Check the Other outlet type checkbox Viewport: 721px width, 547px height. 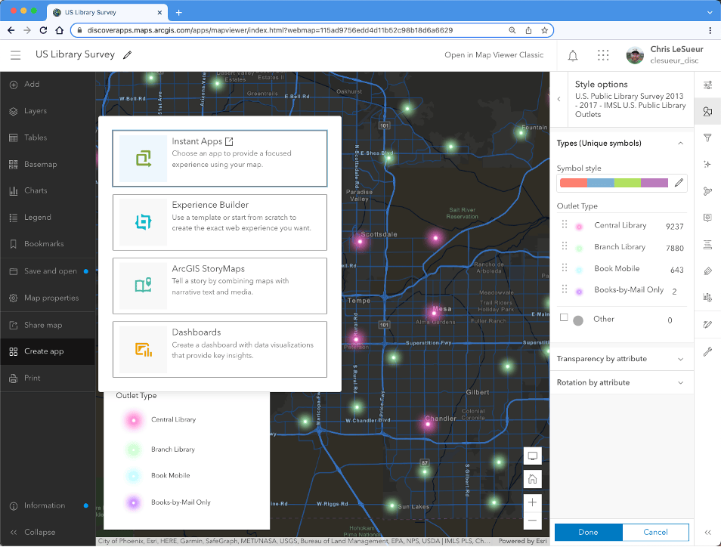564,318
